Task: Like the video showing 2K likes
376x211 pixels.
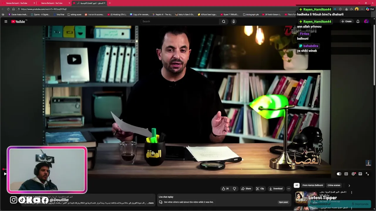Action: pos(225,189)
